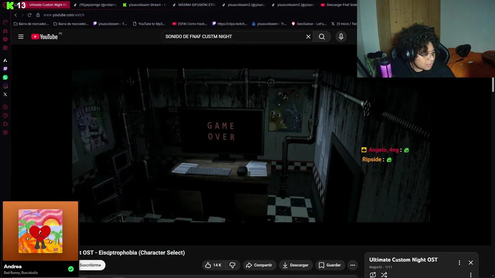Open WhatsApp from the browser sidebar
This screenshot has width=495, height=278.
click(x=5, y=77)
